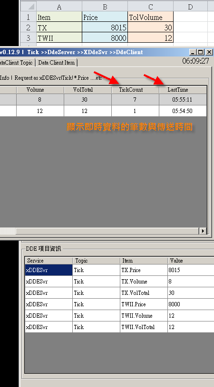Close the DdeClient window

tap(209, 52)
